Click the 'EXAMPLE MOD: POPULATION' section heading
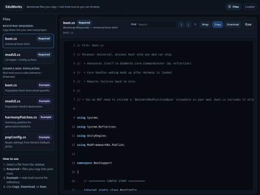The height and width of the screenshot is (195, 260). (x=21, y=68)
